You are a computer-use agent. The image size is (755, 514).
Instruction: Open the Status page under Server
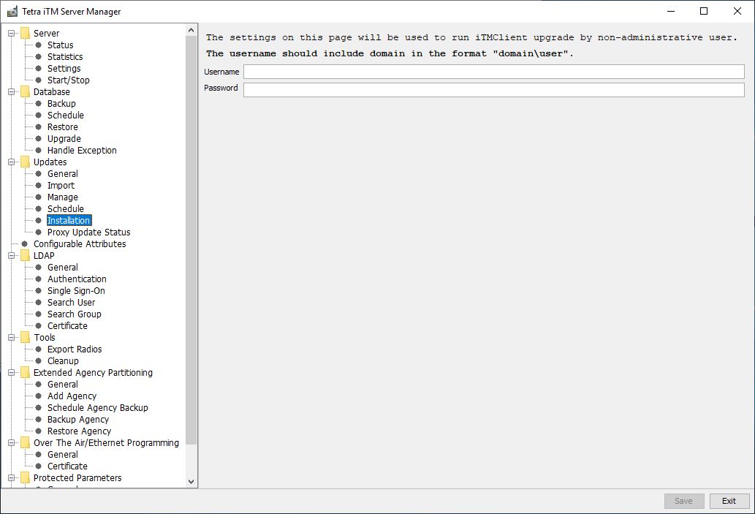point(60,45)
